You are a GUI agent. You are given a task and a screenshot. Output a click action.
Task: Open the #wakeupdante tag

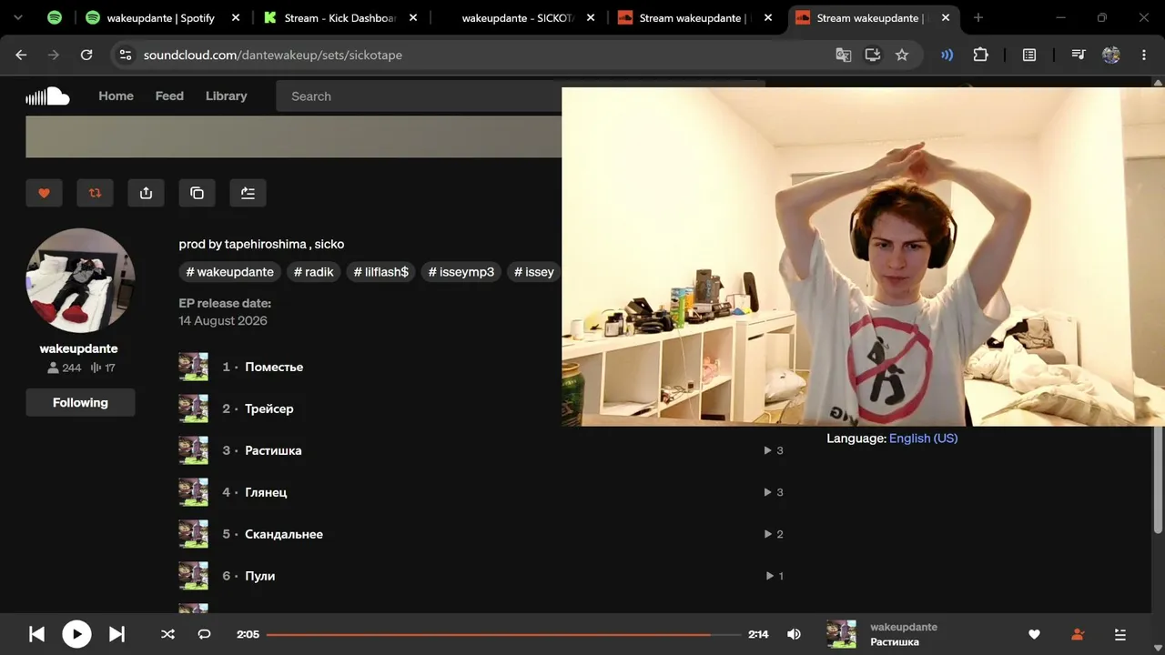tap(229, 272)
